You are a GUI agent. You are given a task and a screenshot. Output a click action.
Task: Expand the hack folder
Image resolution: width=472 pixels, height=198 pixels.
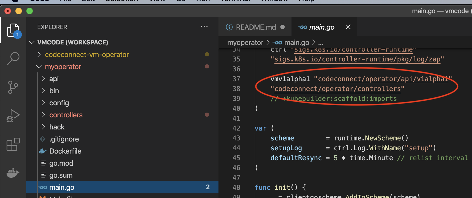coord(43,127)
